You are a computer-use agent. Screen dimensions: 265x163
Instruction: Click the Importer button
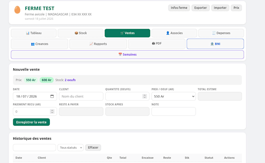[x=220, y=8]
